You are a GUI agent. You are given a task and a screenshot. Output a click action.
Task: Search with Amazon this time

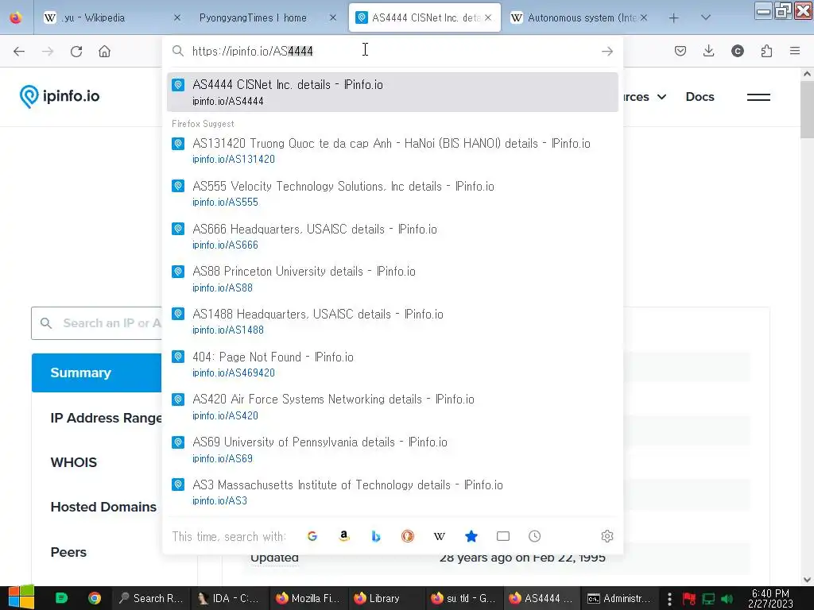tap(343, 536)
